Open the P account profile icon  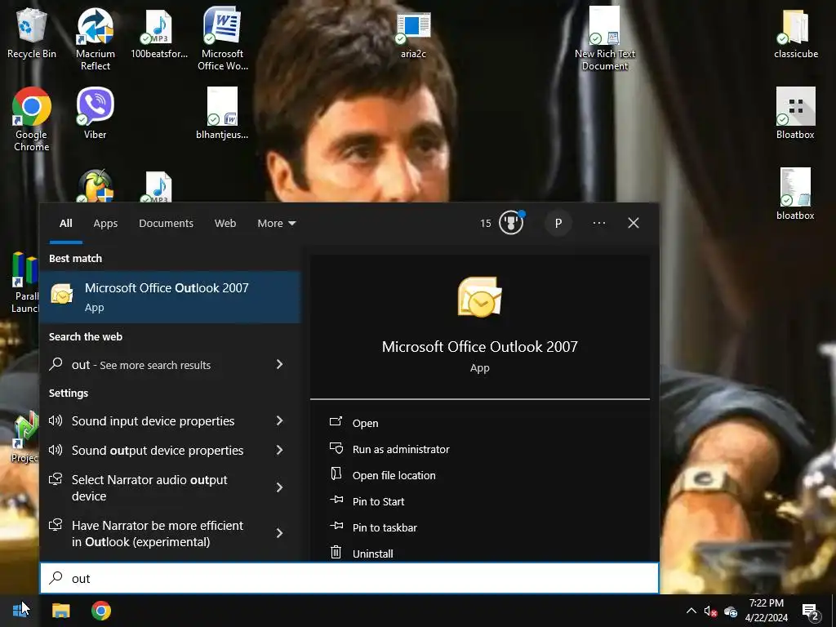(x=558, y=223)
